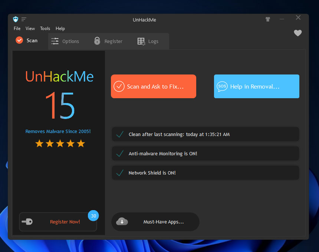
Task: Start Scan and Ask to Fix
Action: point(154,86)
